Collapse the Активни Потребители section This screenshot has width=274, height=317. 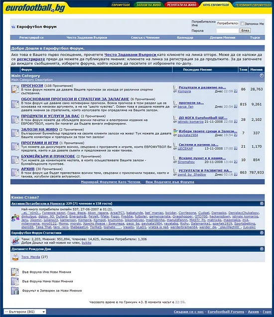tap(262, 204)
